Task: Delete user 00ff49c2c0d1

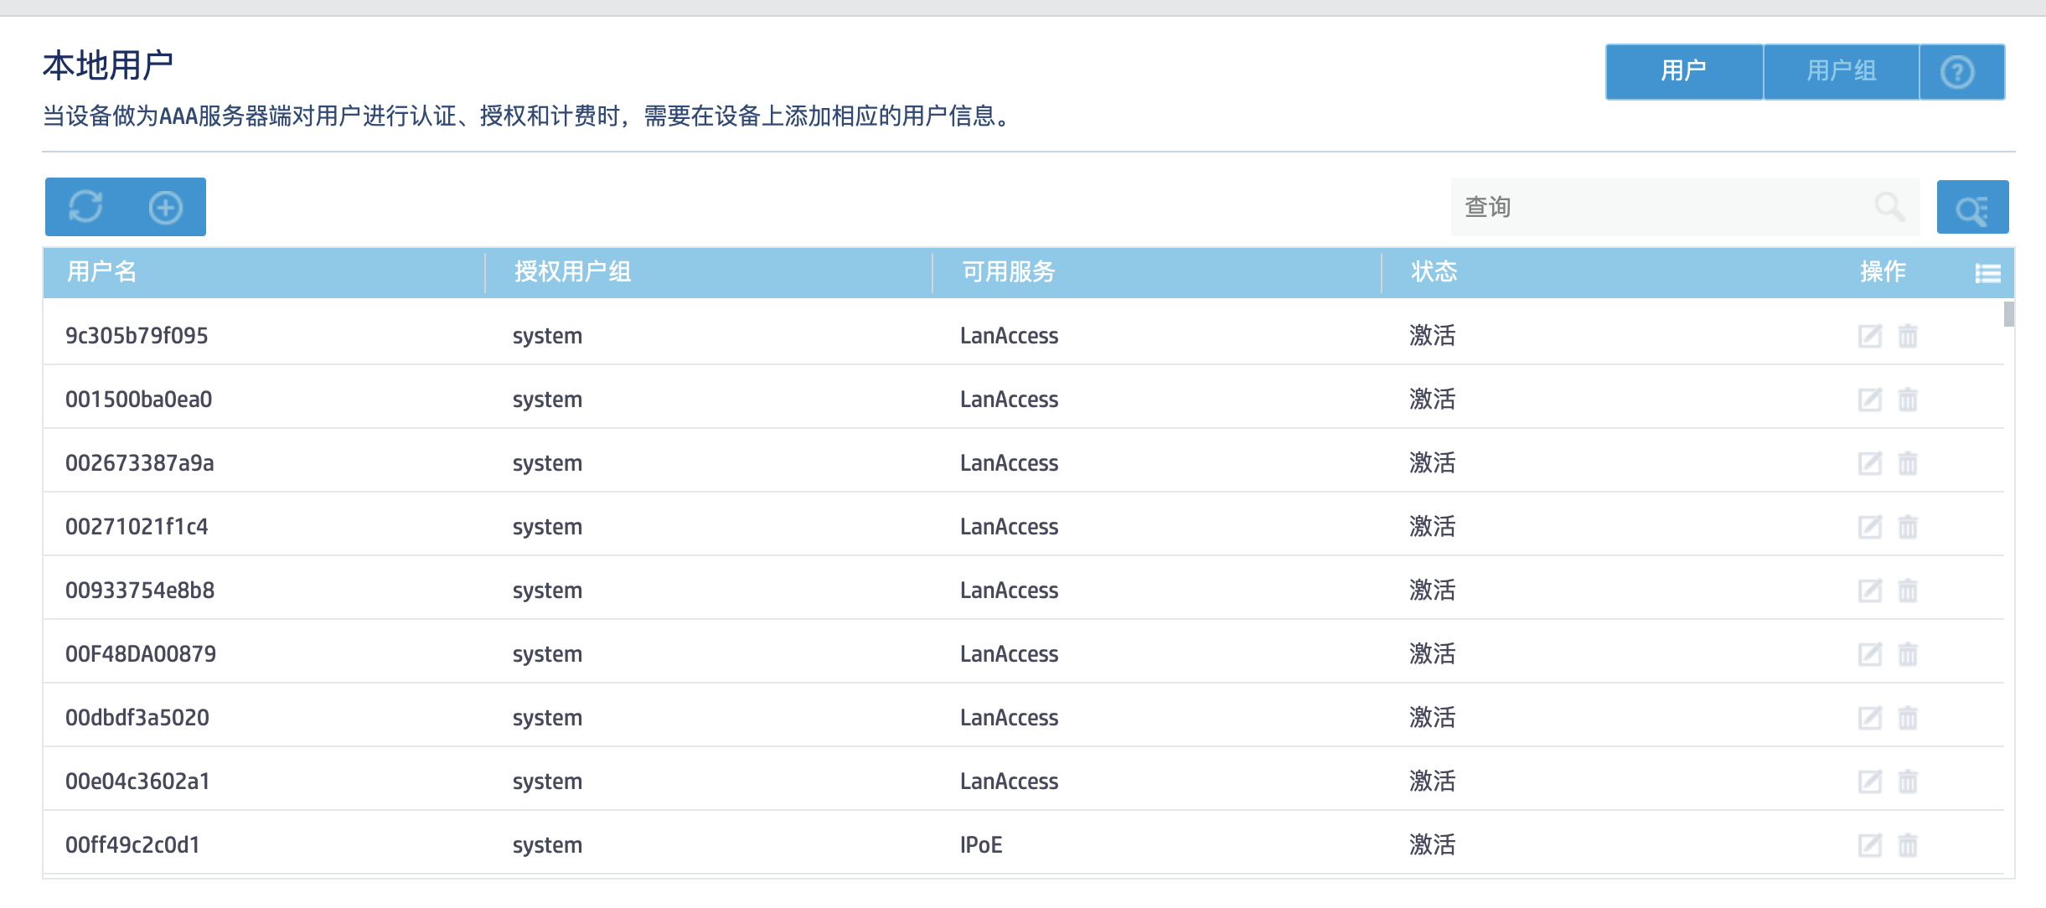Action: pos(1908,845)
